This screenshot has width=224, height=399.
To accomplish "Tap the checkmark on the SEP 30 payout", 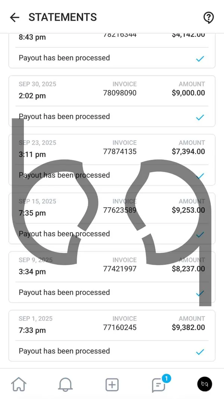I will click(200, 117).
